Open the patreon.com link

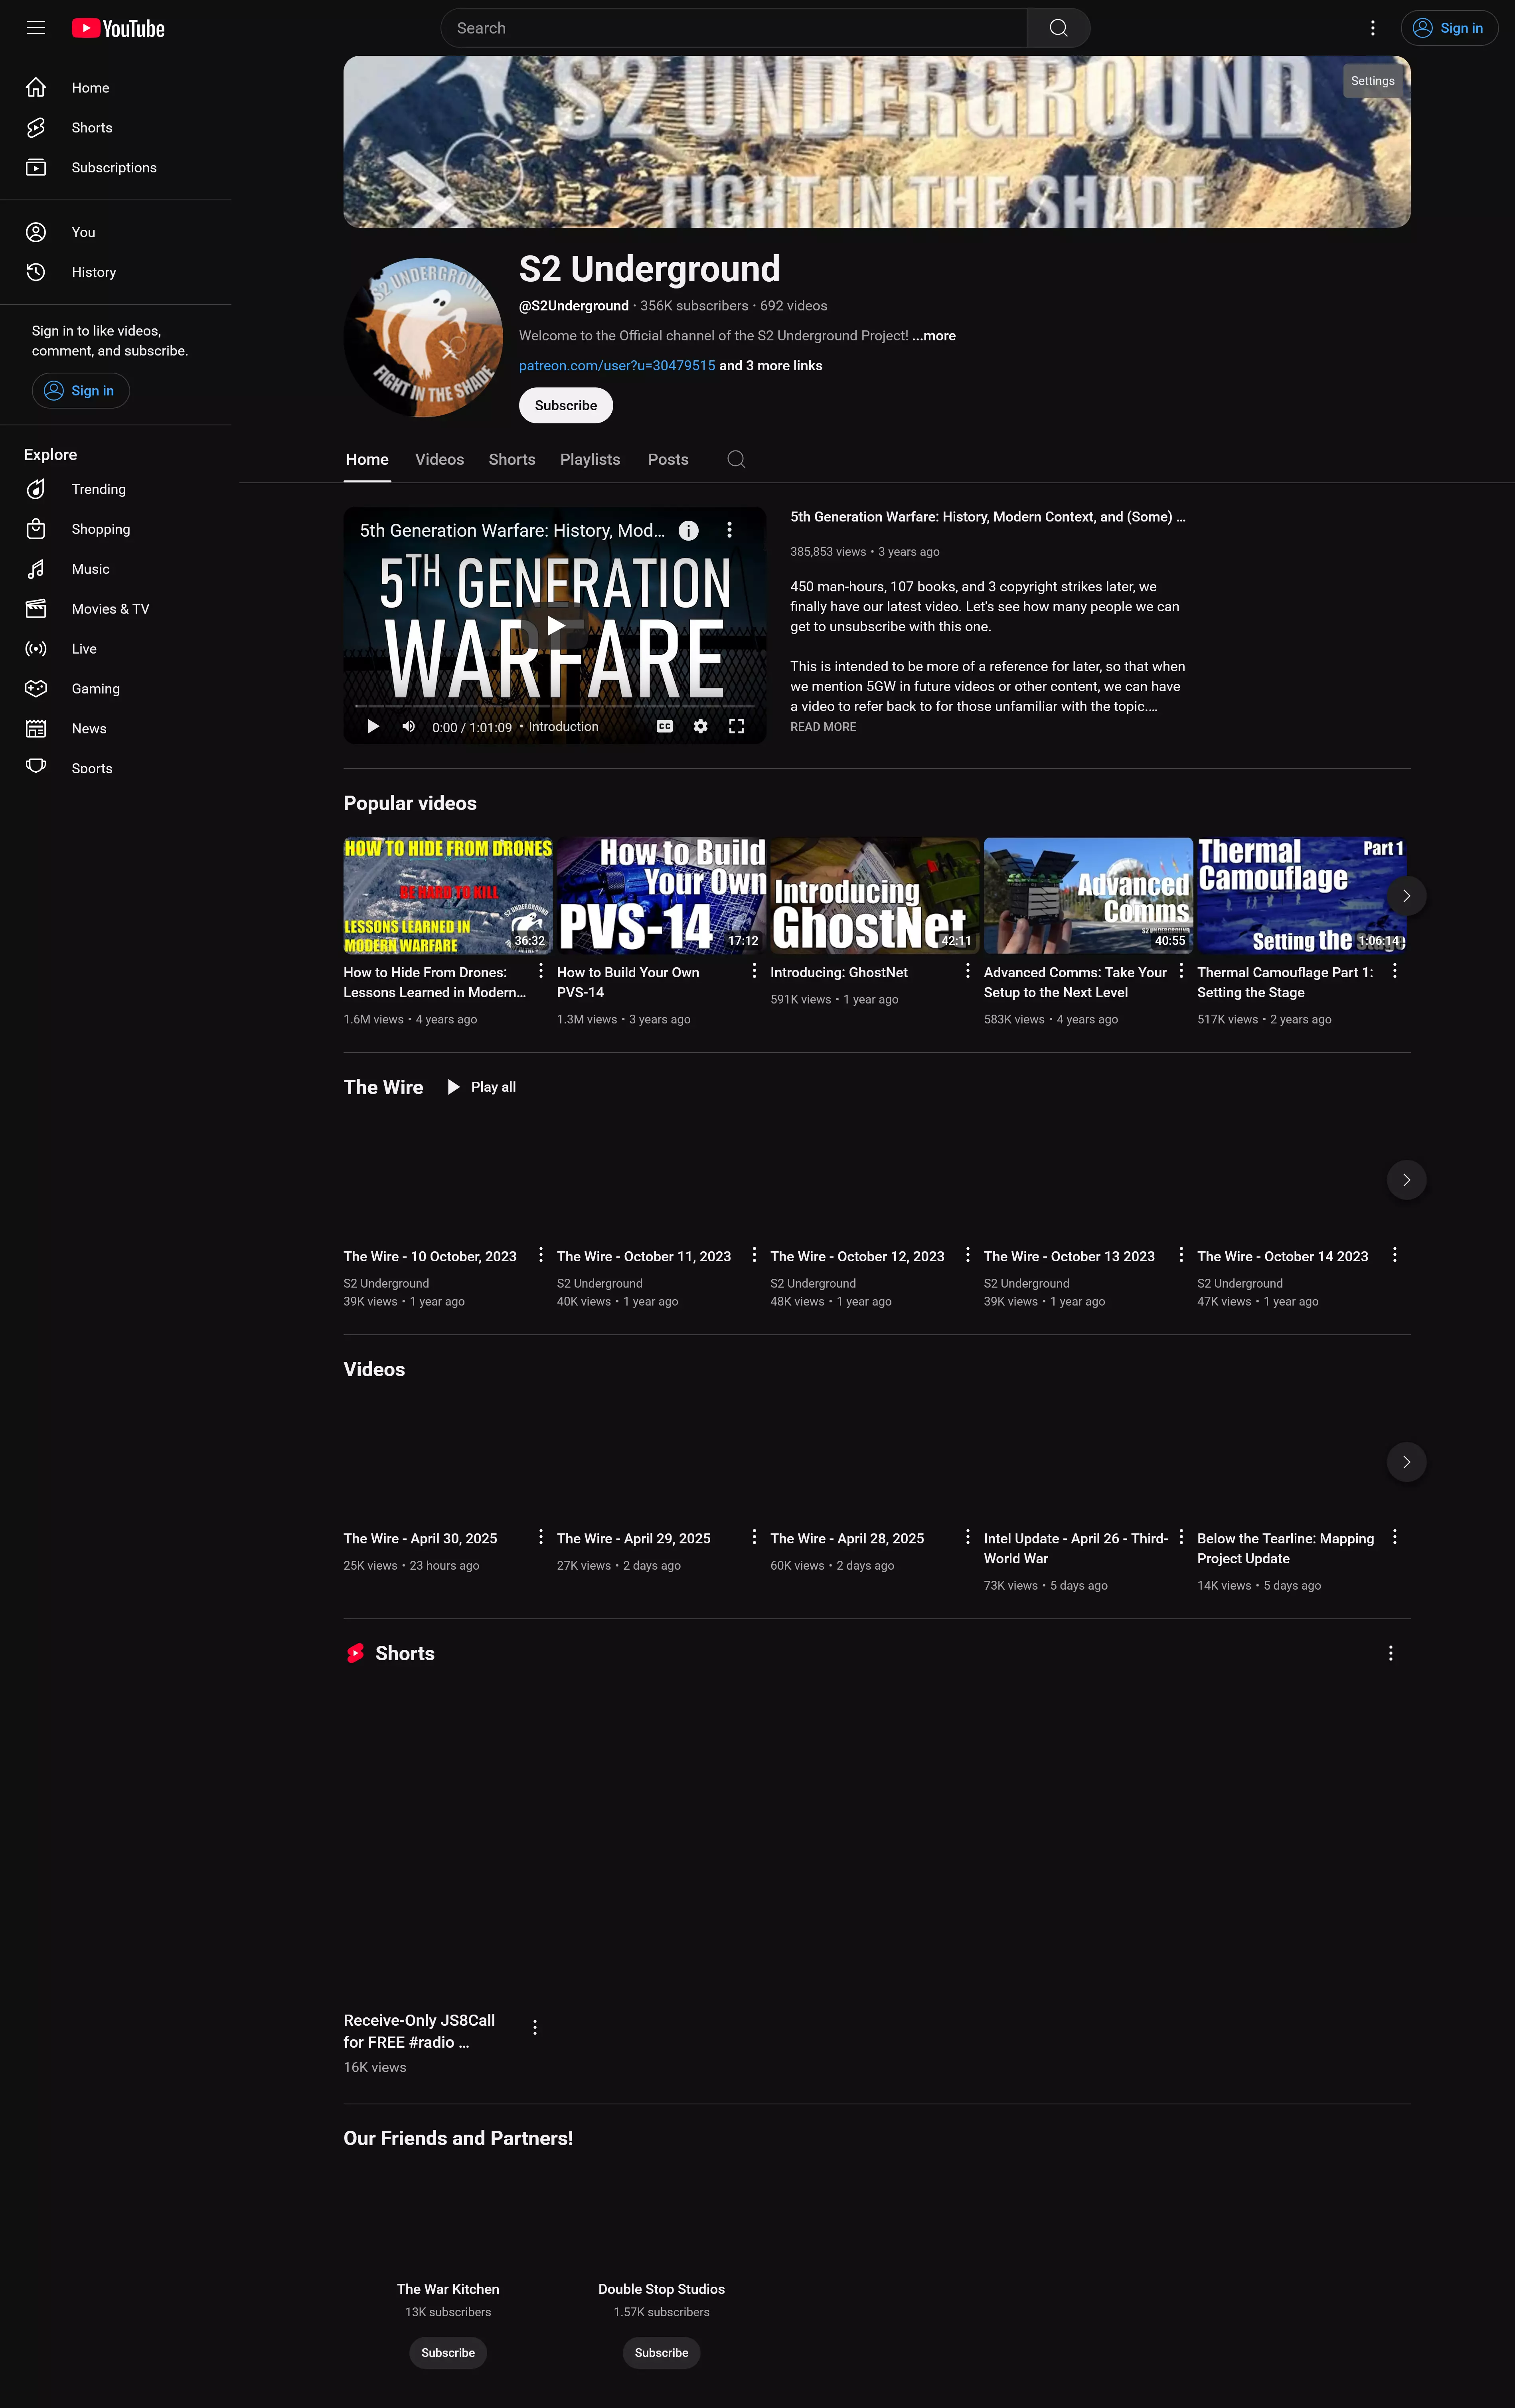[617, 366]
